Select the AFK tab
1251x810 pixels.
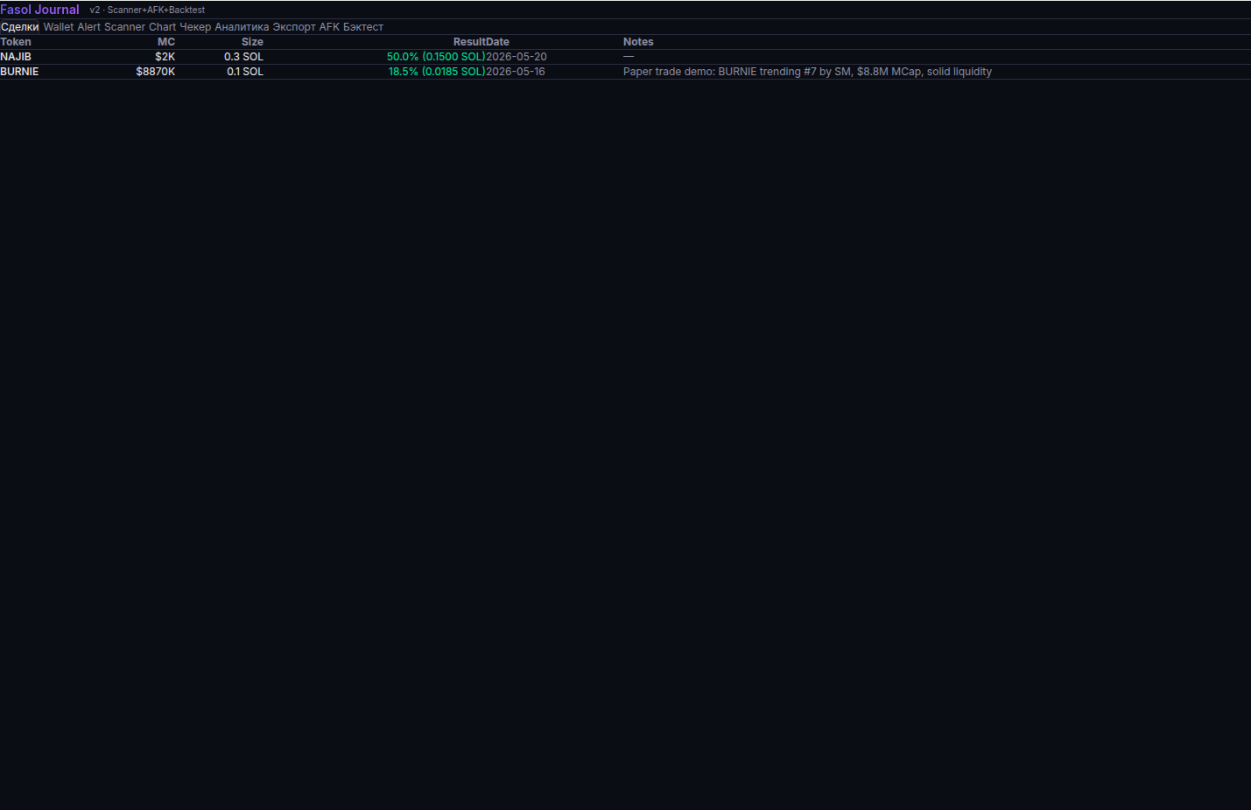[x=329, y=27]
